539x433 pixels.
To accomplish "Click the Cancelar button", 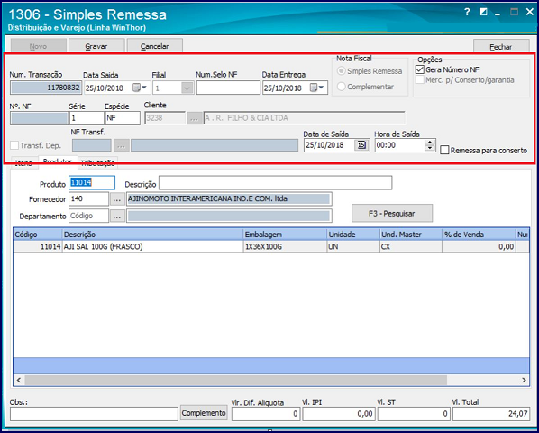I will [x=155, y=46].
